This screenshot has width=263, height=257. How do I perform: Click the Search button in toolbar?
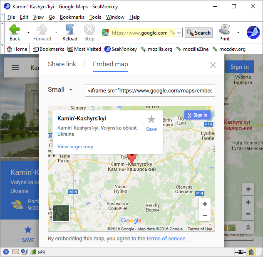199,32
